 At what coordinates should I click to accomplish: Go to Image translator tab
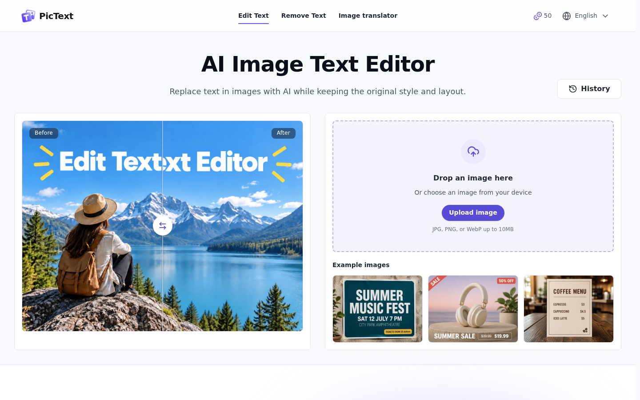[x=368, y=16]
